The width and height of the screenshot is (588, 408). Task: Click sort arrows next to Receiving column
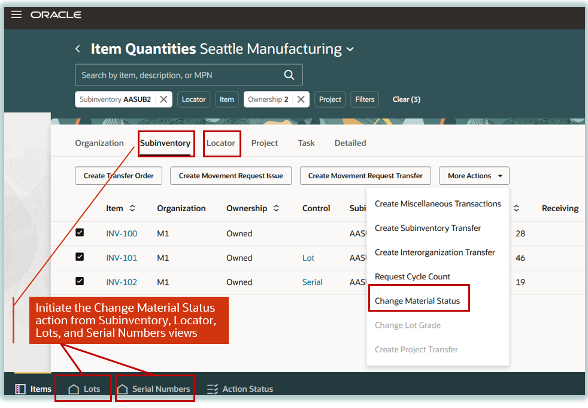coord(516,208)
